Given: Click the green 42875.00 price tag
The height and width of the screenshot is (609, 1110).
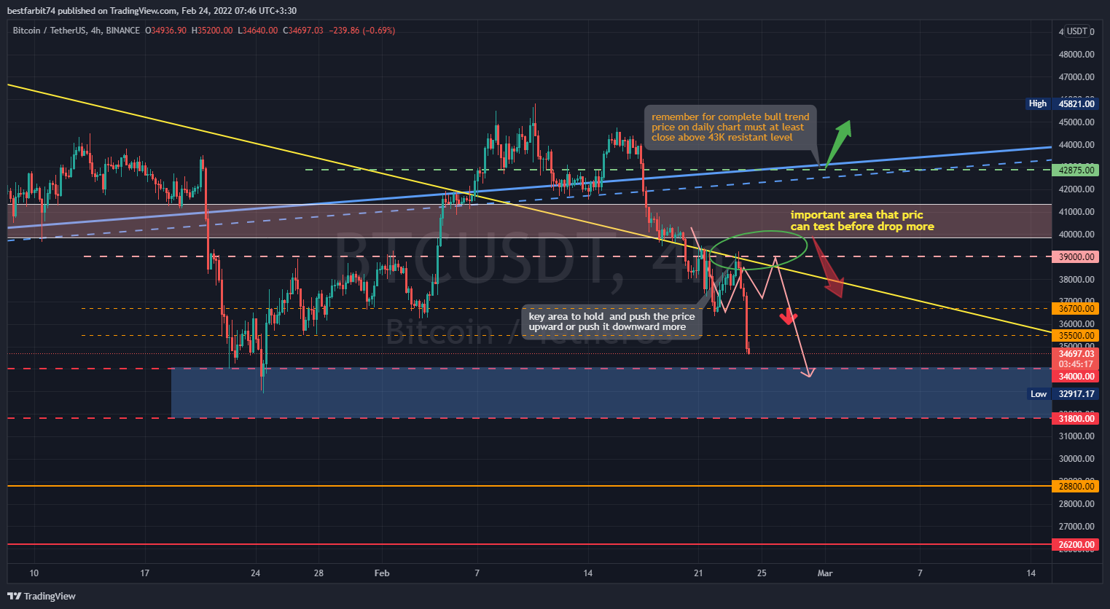Looking at the screenshot, I should tap(1076, 170).
